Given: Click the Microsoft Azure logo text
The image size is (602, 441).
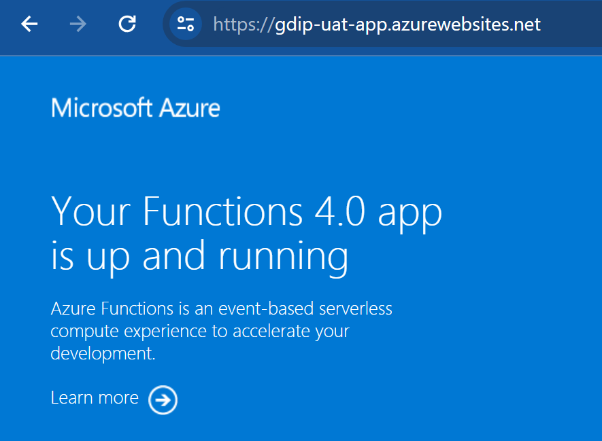Looking at the screenshot, I should 135,107.
